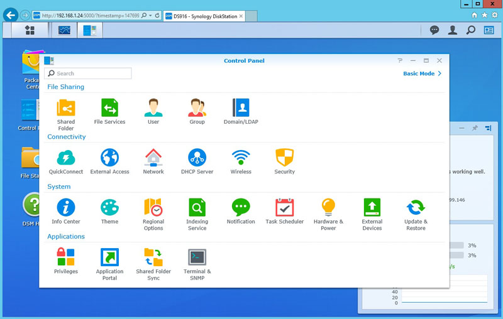This screenshot has height=319, width=503.
Task: Open File Station desktop shortcut
Action: (30, 163)
